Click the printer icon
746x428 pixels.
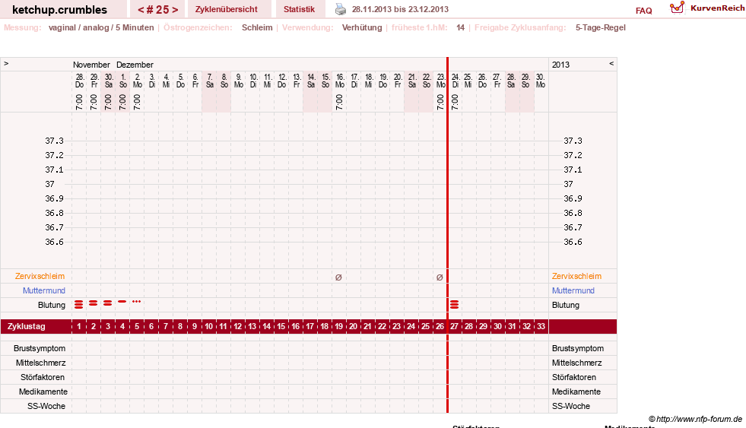click(x=341, y=9)
